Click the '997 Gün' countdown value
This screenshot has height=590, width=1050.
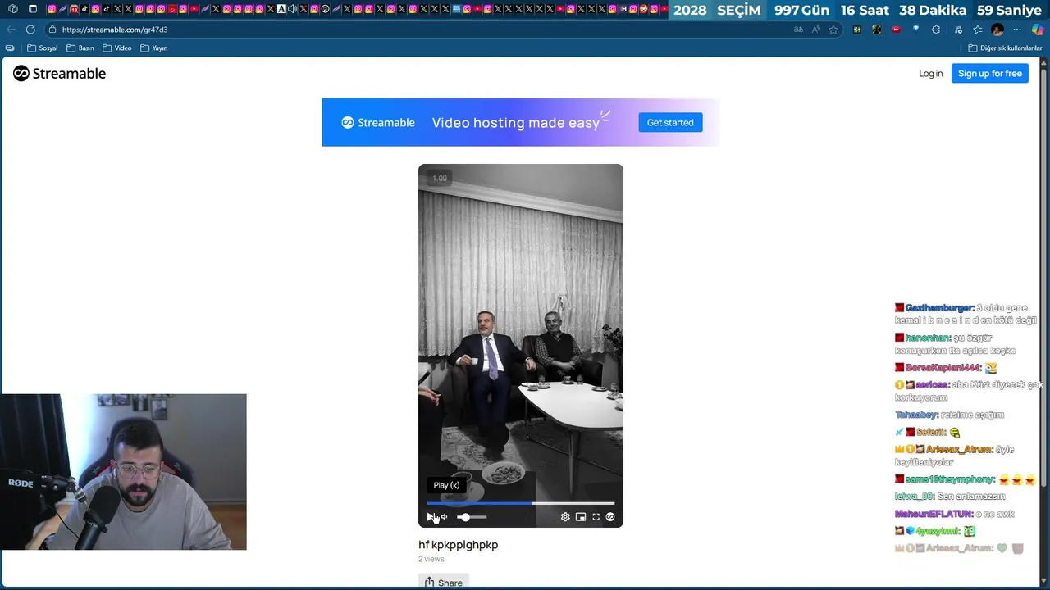801,11
